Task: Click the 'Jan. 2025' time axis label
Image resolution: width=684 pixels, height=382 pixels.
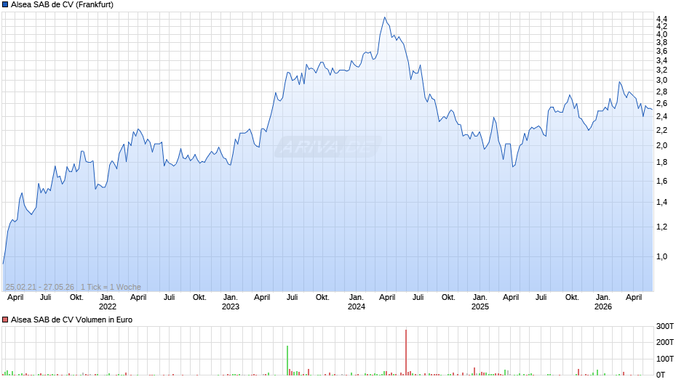Action: point(480,302)
